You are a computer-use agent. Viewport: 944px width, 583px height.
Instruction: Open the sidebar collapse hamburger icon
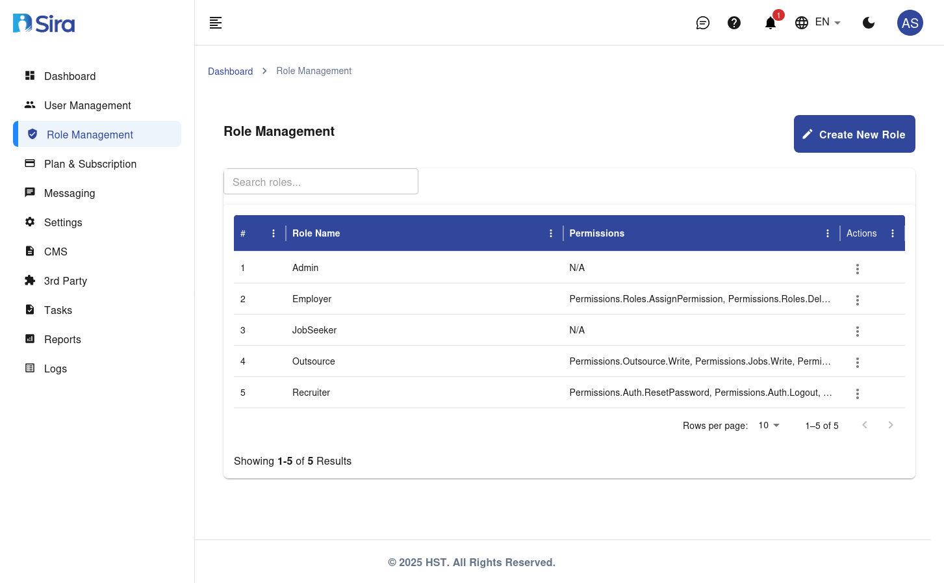coord(215,22)
